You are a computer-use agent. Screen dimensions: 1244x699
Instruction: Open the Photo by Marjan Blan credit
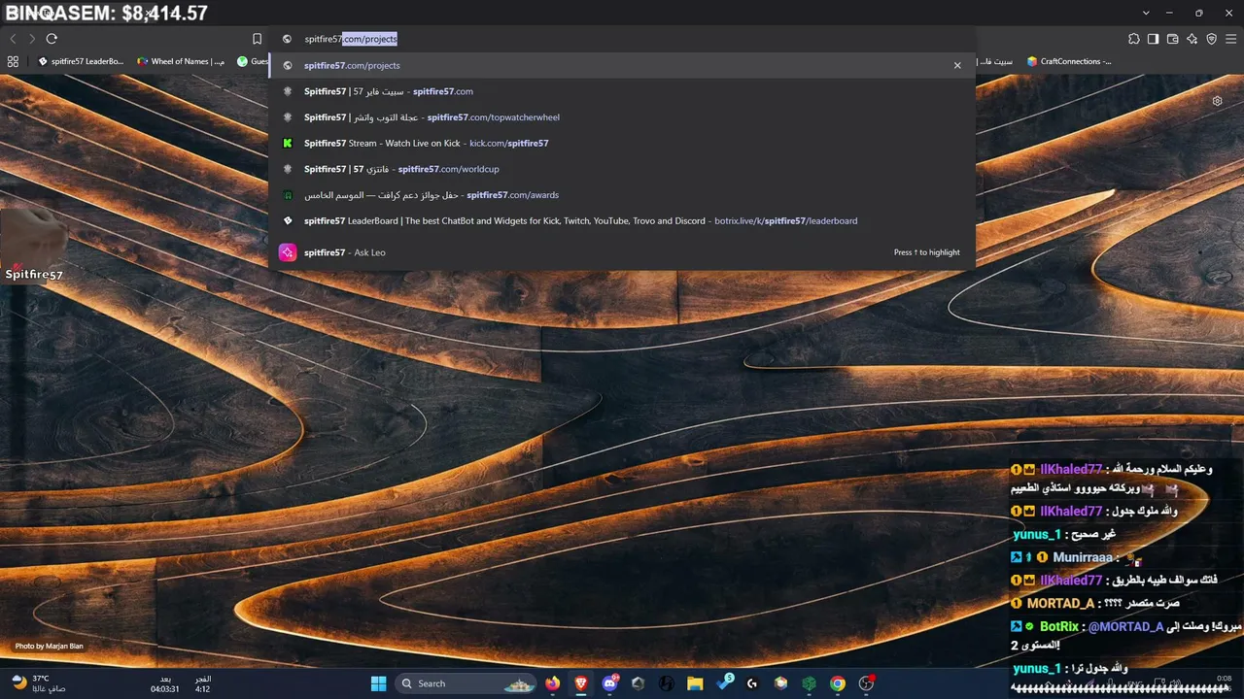[49, 646]
